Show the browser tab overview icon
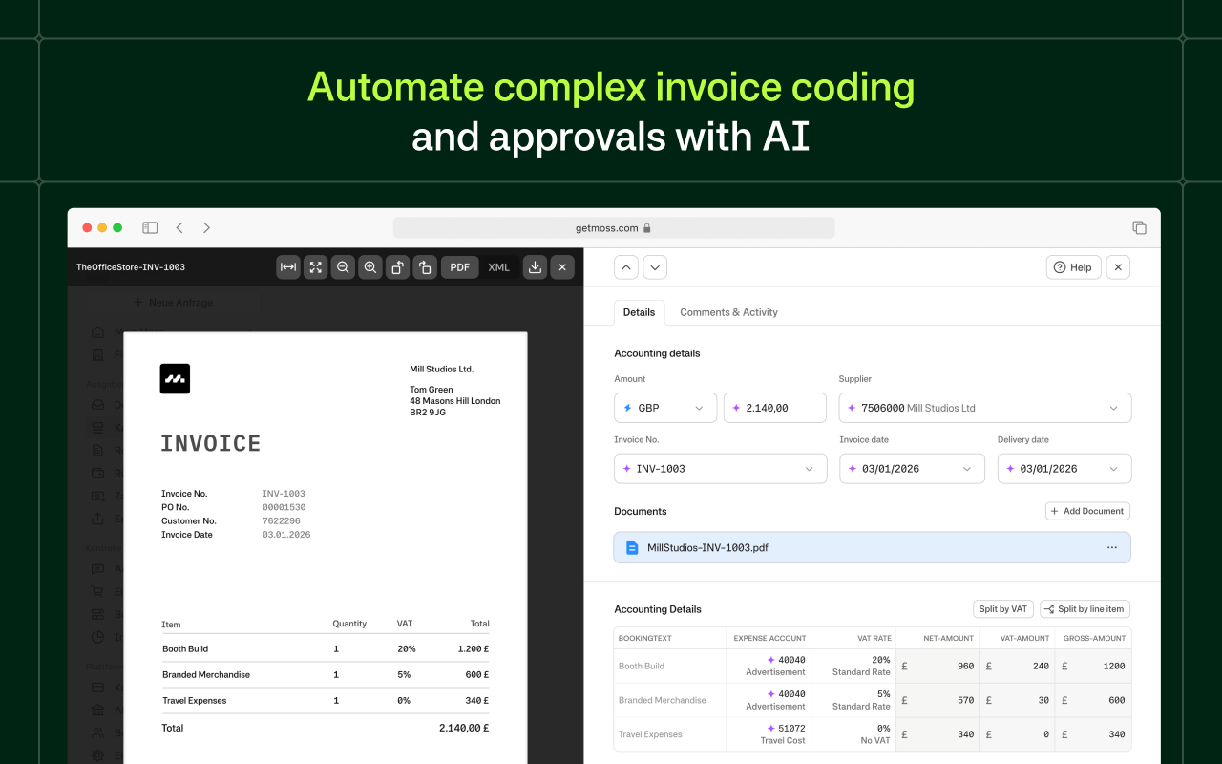This screenshot has width=1222, height=764. tap(1139, 227)
